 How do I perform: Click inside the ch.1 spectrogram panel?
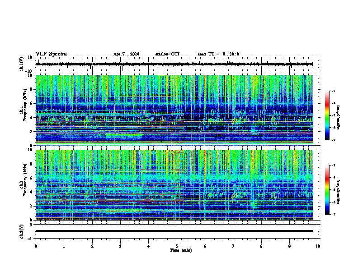click(x=174, y=110)
